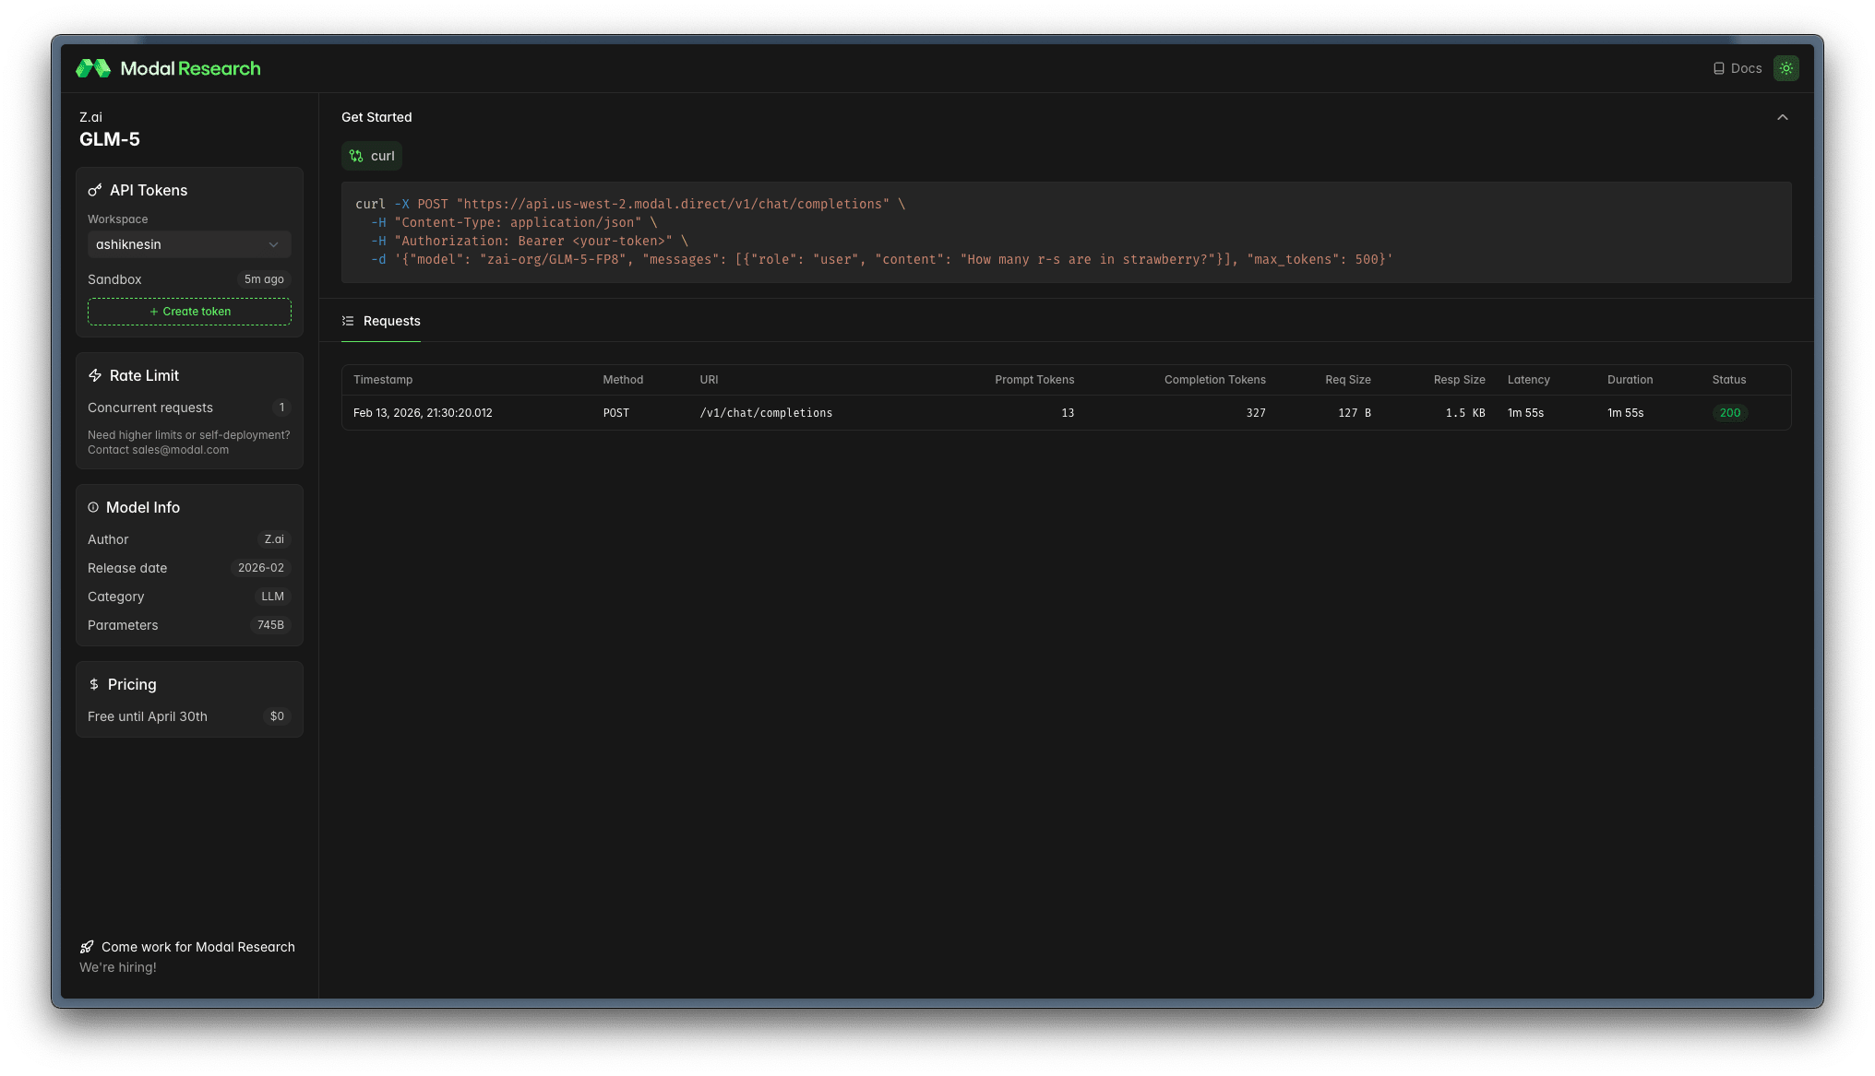Click the Model Info circle icon
This screenshot has height=1076, width=1875.
(93, 507)
